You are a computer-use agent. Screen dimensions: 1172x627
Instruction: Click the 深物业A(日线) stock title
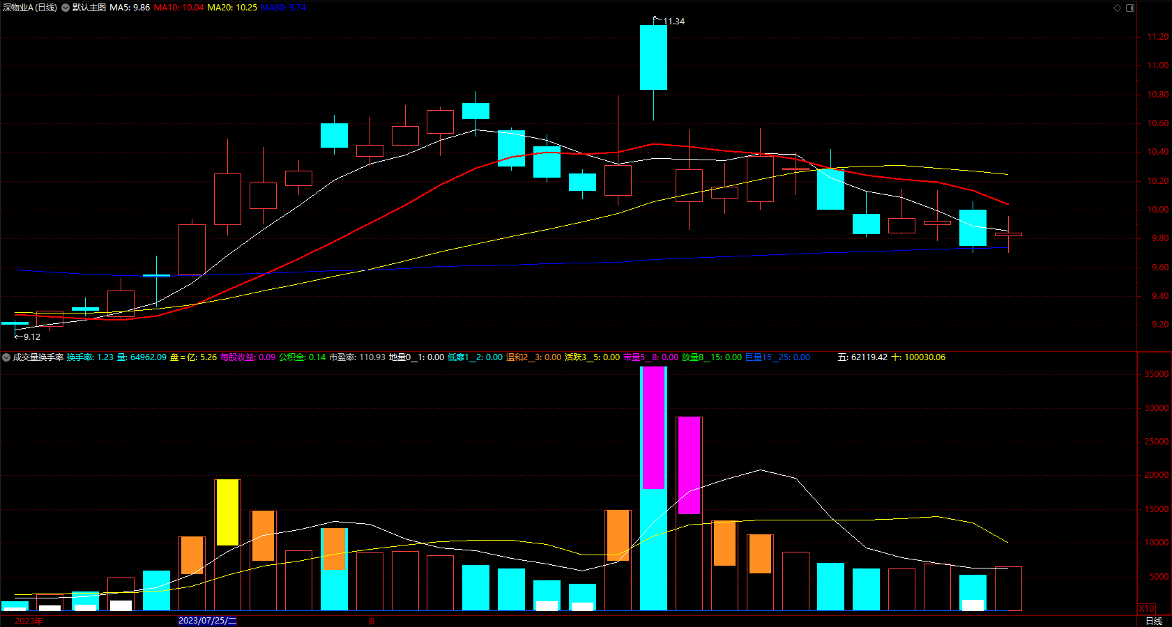(30, 8)
